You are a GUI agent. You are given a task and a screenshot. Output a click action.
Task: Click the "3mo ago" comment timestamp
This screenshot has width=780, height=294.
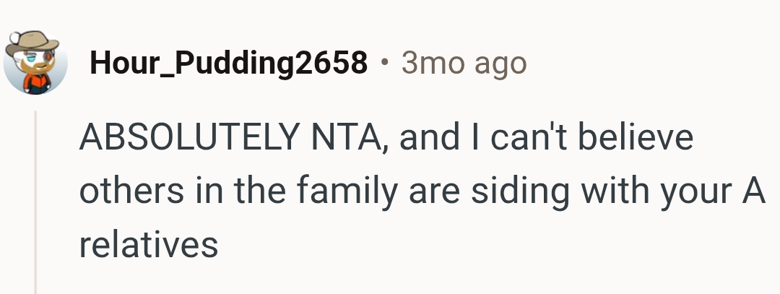point(464,64)
